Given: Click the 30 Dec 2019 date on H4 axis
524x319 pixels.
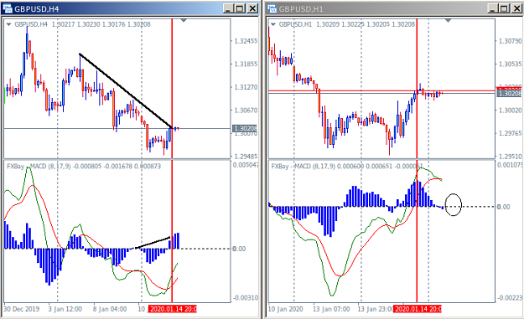Looking at the screenshot, I should pyautogui.click(x=22, y=309).
